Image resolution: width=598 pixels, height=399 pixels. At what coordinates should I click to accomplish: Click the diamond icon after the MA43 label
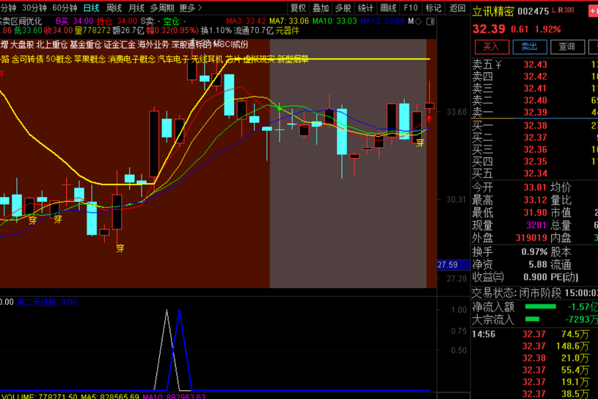pos(418,21)
